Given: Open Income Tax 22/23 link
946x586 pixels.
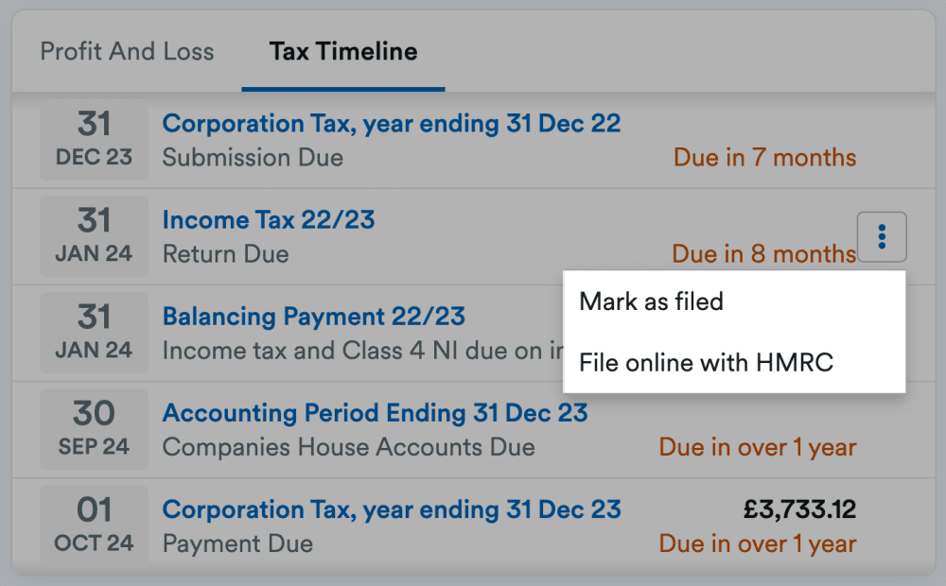Looking at the screenshot, I should pos(269,220).
